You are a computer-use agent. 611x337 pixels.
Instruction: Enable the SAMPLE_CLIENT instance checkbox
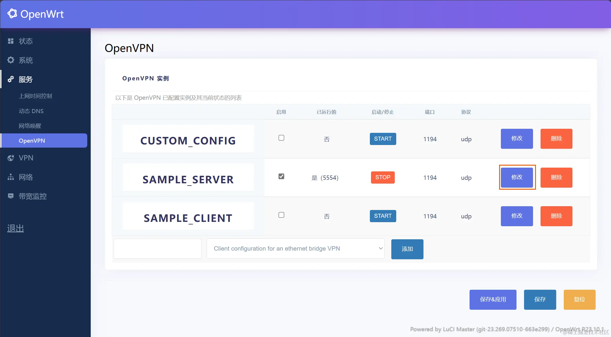click(281, 215)
